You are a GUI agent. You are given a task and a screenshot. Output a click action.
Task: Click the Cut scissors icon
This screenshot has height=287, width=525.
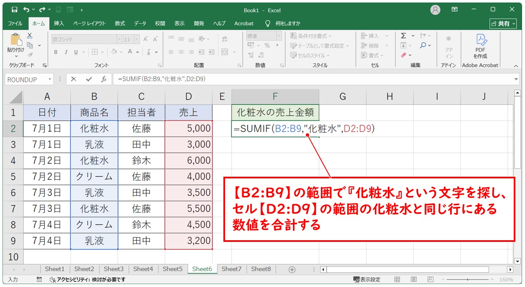(30, 36)
